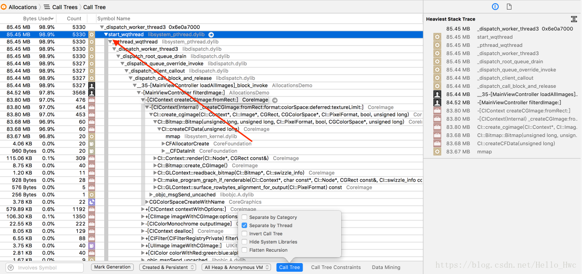Enable Invert Call Tree checkbox
The width and height of the screenshot is (582, 274).
pyautogui.click(x=244, y=234)
